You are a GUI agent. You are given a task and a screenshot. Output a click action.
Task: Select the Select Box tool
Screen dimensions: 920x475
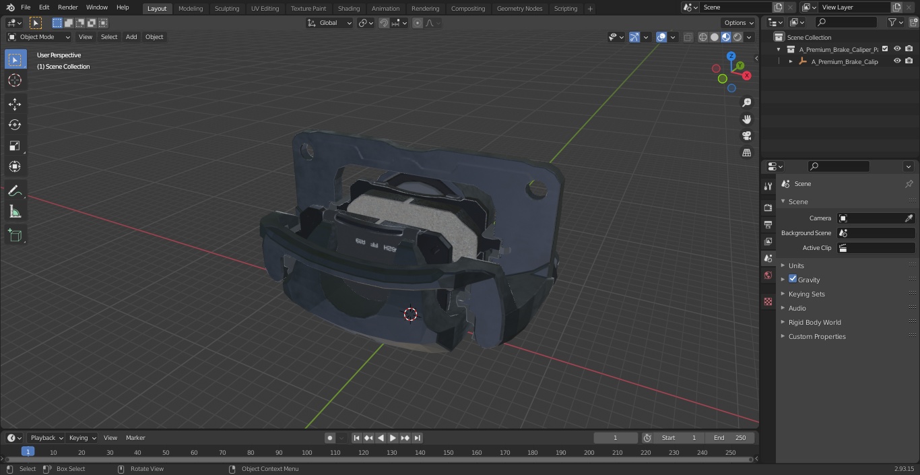[15, 59]
